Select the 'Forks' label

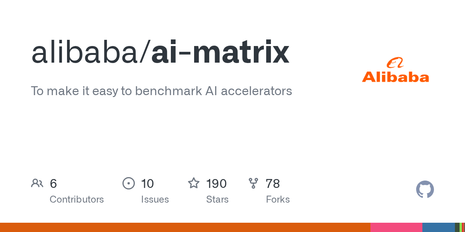(278, 200)
